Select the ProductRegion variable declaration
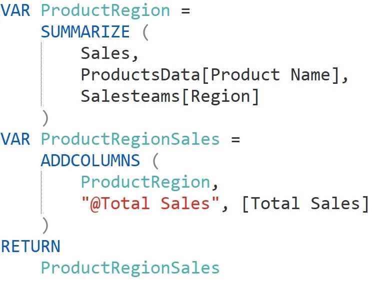383x283 pixels. [x=105, y=11]
